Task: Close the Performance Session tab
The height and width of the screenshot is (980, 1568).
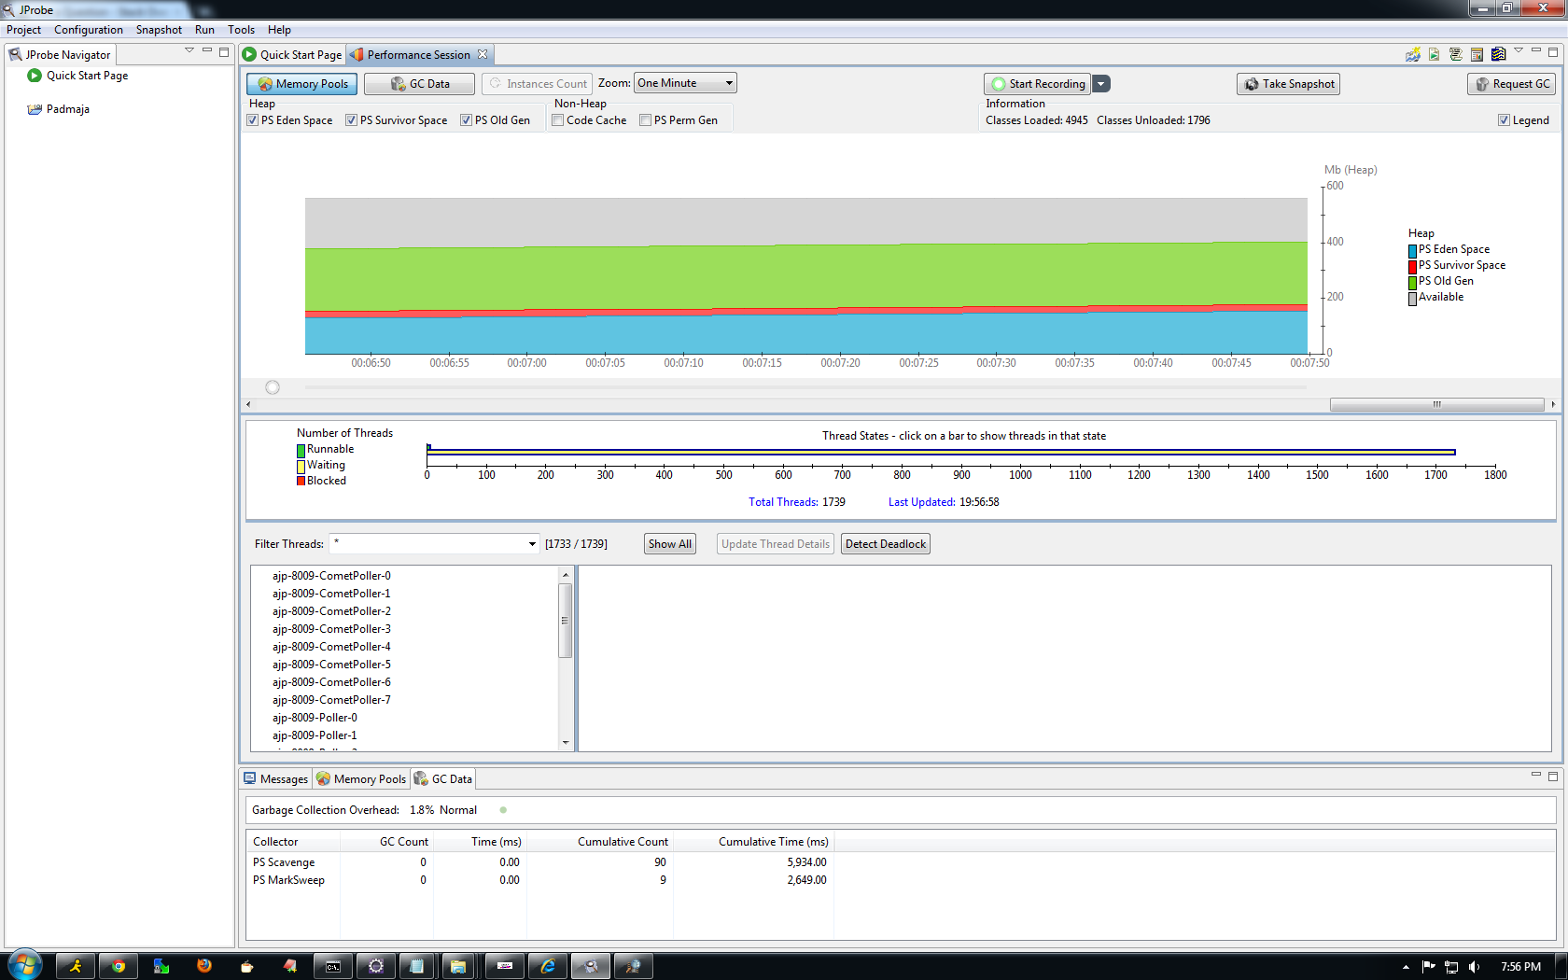Action: [483, 54]
